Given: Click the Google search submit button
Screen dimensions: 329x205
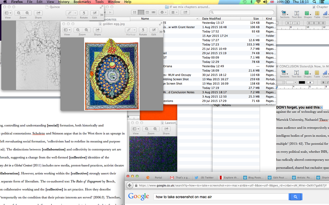Looking at the screenshot, I should (295, 197).
